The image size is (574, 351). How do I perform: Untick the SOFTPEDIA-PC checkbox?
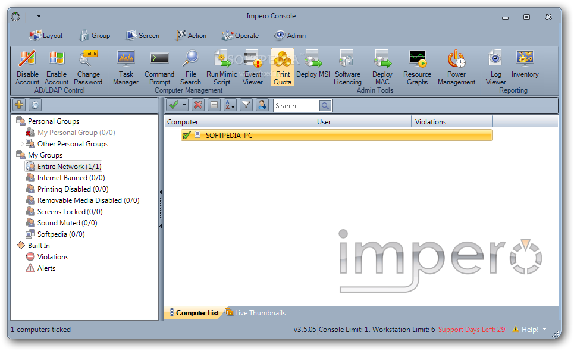click(186, 136)
